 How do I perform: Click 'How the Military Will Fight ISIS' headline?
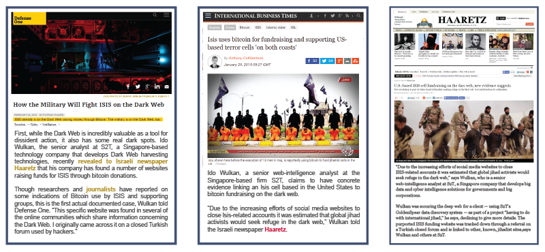pos(89,104)
